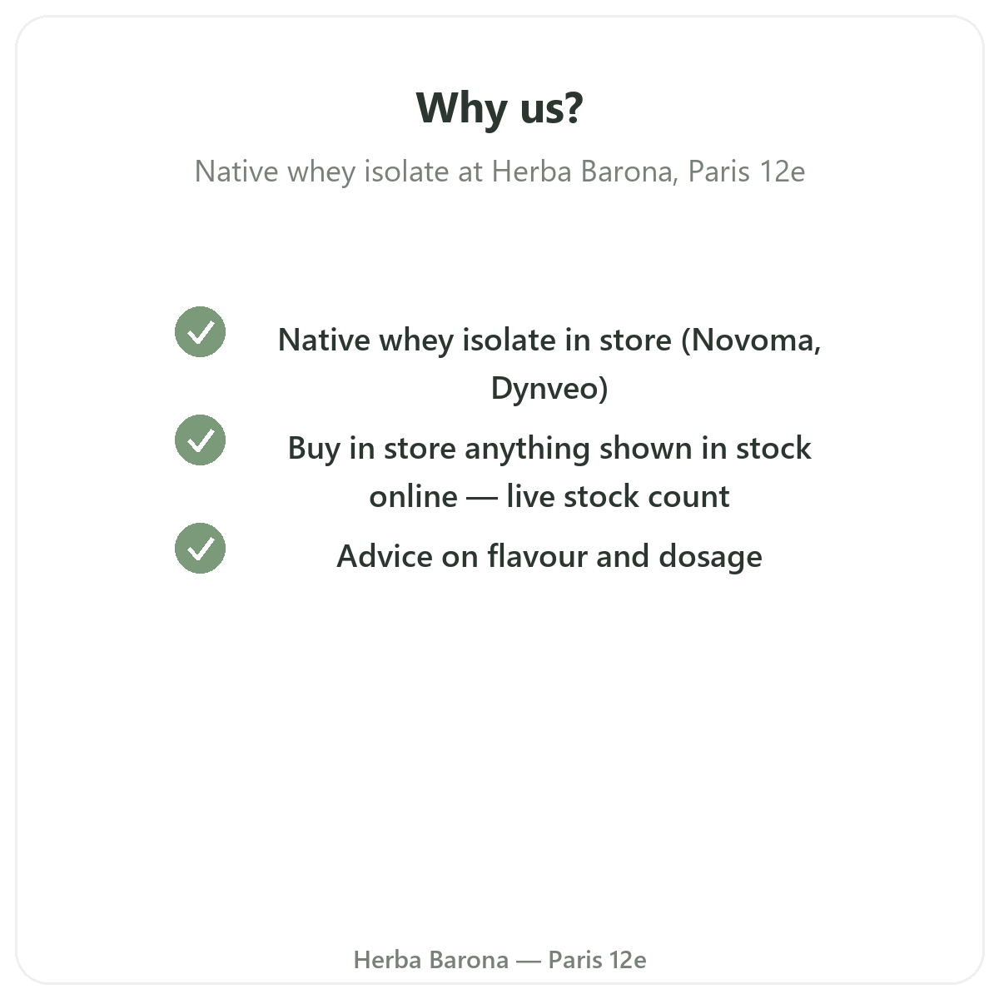Image resolution: width=999 pixels, height=999 pixels.
Task: Select the word 'online' in the second item
Action: click(x=413, y=496)
